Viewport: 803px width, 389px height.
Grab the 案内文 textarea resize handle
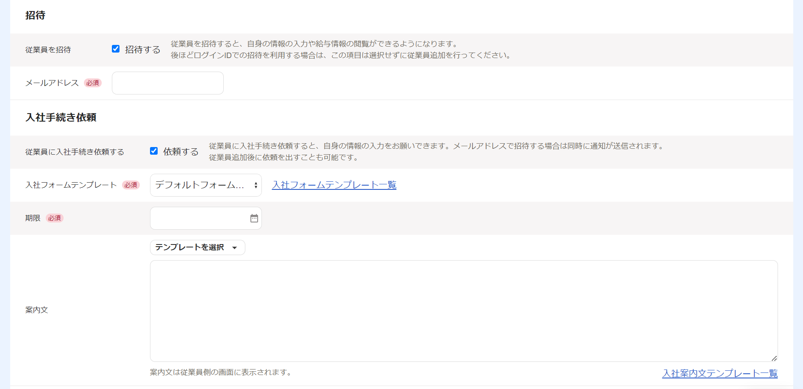tap(774, 358)
